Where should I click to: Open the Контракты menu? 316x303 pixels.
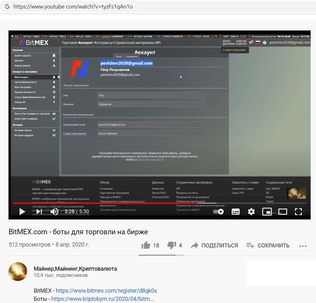point(103,42)
